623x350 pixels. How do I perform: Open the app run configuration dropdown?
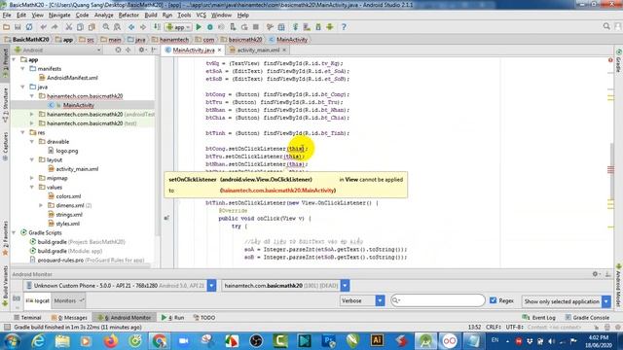[178, 27]
